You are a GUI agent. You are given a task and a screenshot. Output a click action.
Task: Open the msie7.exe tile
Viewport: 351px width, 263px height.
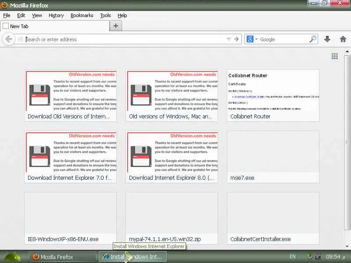pos(273,157)
